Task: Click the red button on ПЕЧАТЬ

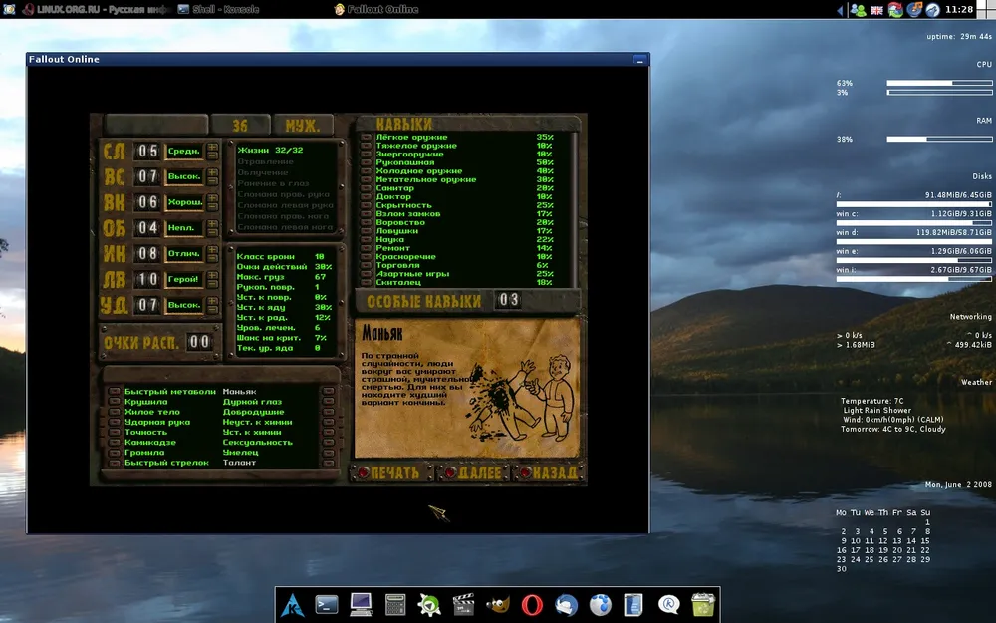Action: [364, 472]
